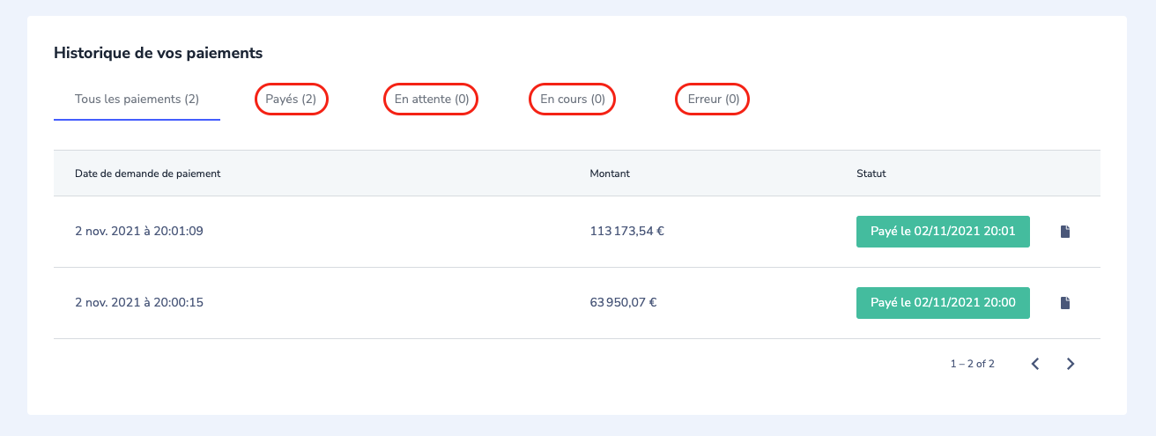View the Erreur (0) tab
Image resolution: width=1156 pixels, height=436 pixels.
pos(713,100)
